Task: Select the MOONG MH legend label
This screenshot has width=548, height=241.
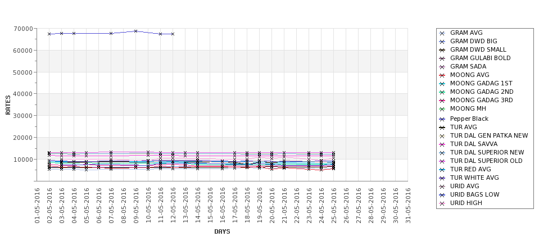Action: [468, 108]
